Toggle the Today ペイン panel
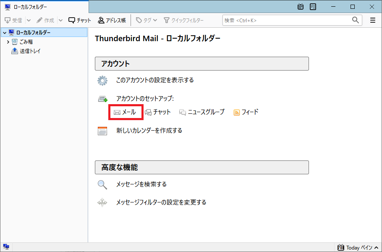Screen dimensions: 382x252 (358, 247)
